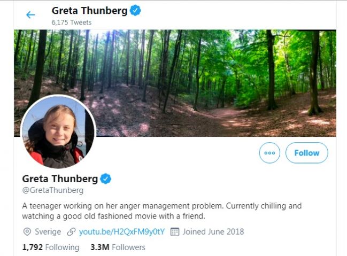Click the Sverige location text
Viewport: 347px width, 256px height.
click(x=48, y=232)
